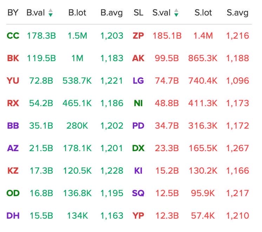Screen dimensions: 262x232
Task: Open seller broker ZP
Action: [138, 36]
